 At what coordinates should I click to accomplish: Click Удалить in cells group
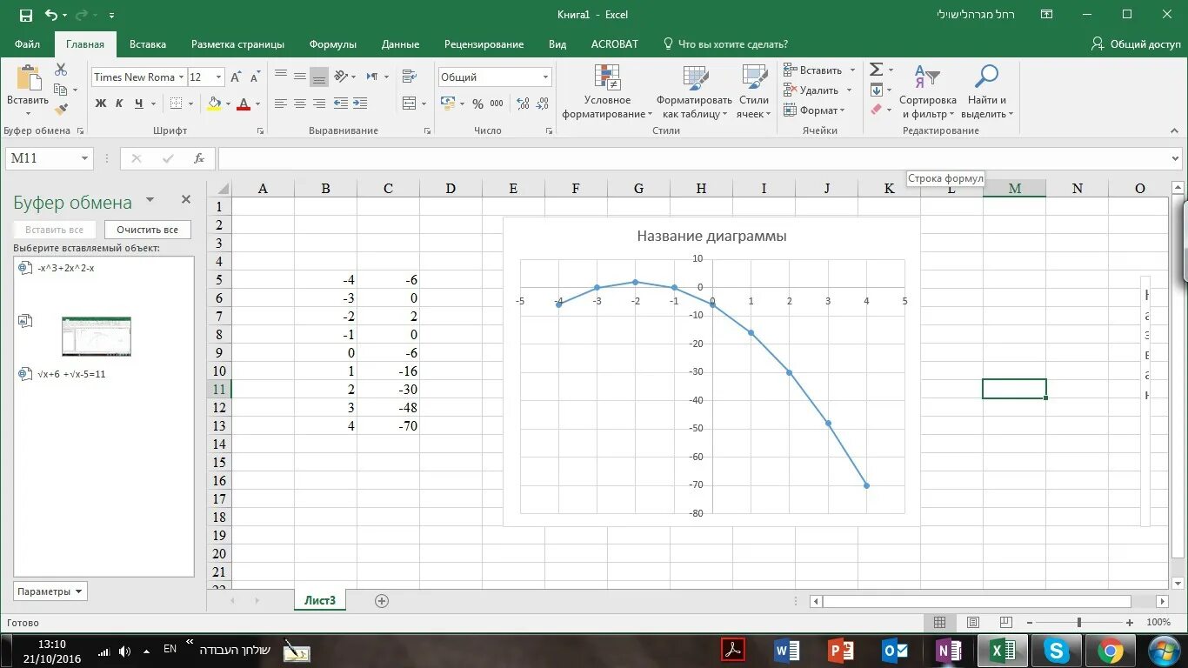[812, 90]
